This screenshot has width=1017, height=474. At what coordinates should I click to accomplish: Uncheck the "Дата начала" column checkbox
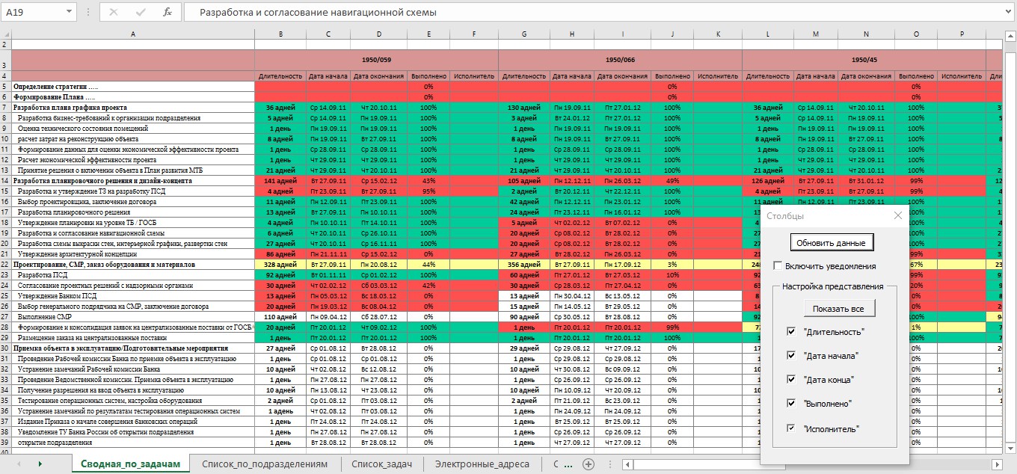(792, 355)
